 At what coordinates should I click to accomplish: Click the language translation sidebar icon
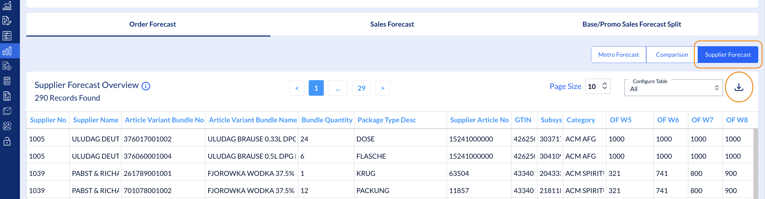[7, 126]
